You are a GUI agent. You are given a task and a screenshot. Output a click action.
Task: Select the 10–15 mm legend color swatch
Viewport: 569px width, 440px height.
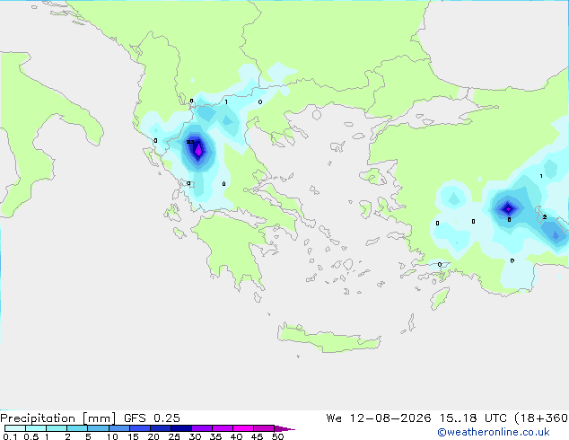click(x=118, y=428)
